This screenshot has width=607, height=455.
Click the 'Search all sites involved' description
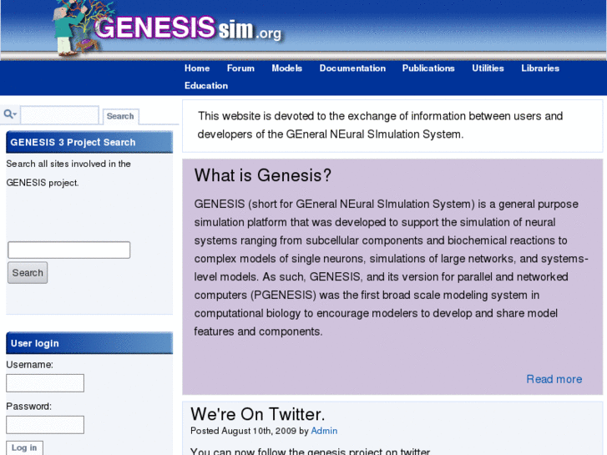click(68, 173)
